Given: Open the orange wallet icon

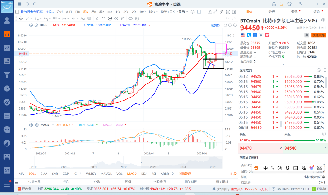Looking at the screenshot, I should pyautogui.click(x=281, y=4).
